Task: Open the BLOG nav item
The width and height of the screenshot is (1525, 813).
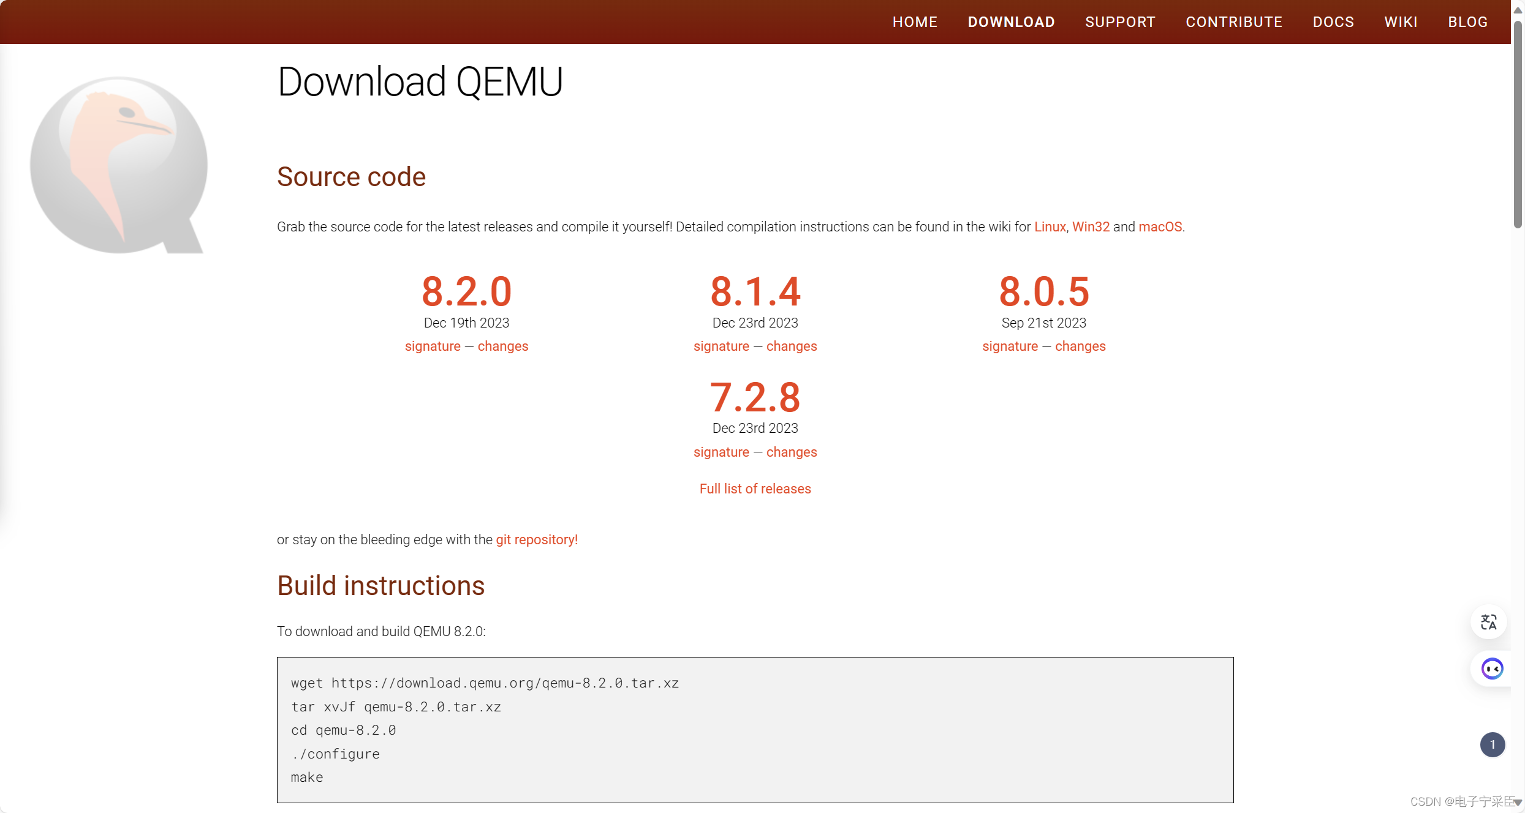Action: (x=1468, y=22)
